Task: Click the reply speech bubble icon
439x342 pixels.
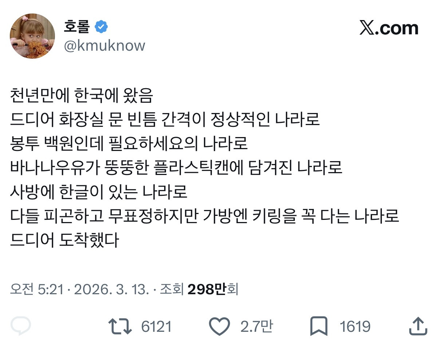Action: click(21, 325)
